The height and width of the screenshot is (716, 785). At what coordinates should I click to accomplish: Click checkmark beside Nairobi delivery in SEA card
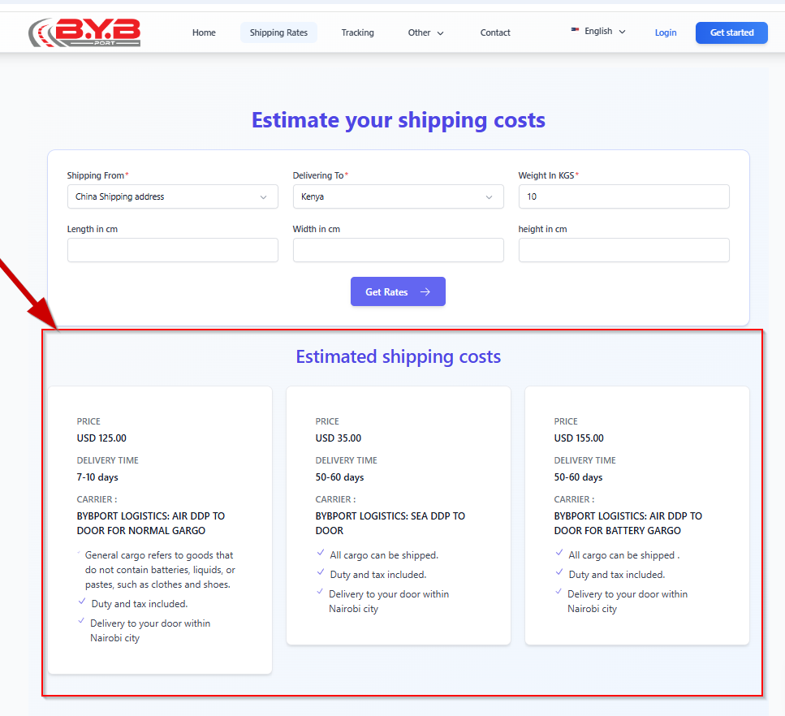(x=320, y=592)
